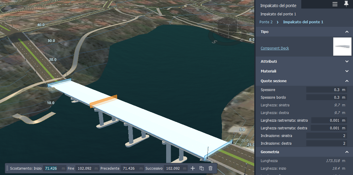Screen dimensions: 353x175
Task: Select the blue start edge of deck
Action: tap(59, 82)
